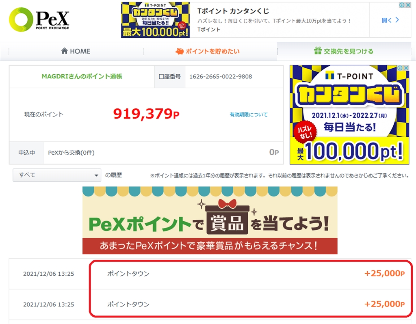Switch to 交換先を見つける tab
The height and width of the screenshot is (324, 416).
pyautogui.click(x=344, y=51)
